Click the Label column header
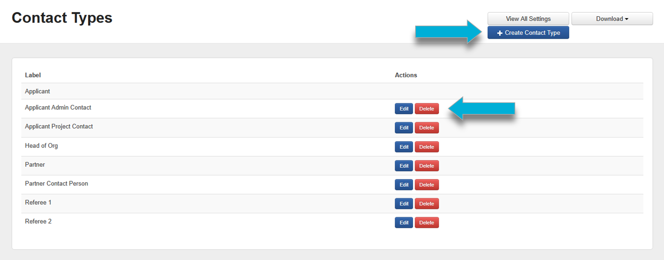The image size is (664, 260). coord(33,75)
